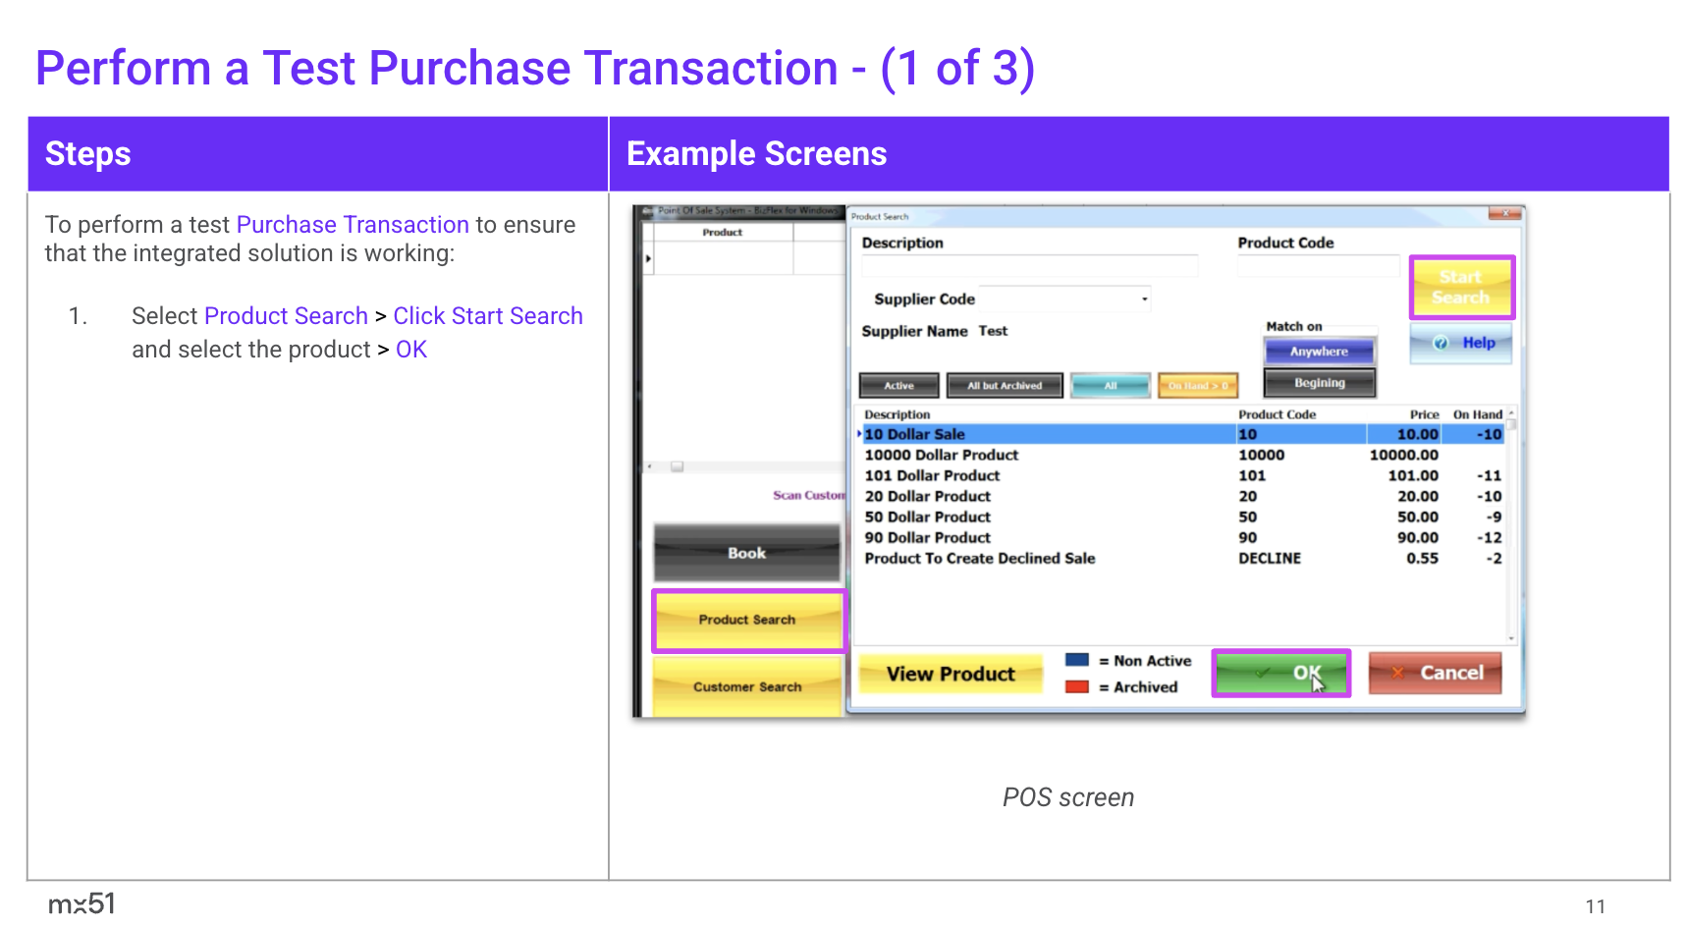
Task: Open the Help dialog with question icon
Action: 1461,344
